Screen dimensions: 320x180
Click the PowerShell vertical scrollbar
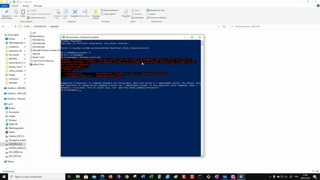tap(202, 98)
